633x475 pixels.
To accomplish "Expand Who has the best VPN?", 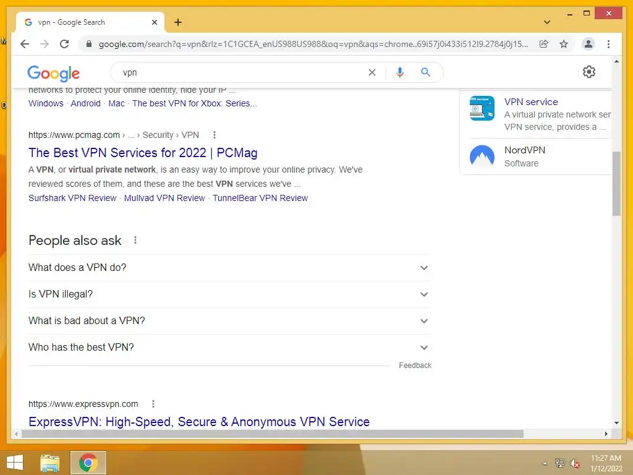I will [229, 348].
